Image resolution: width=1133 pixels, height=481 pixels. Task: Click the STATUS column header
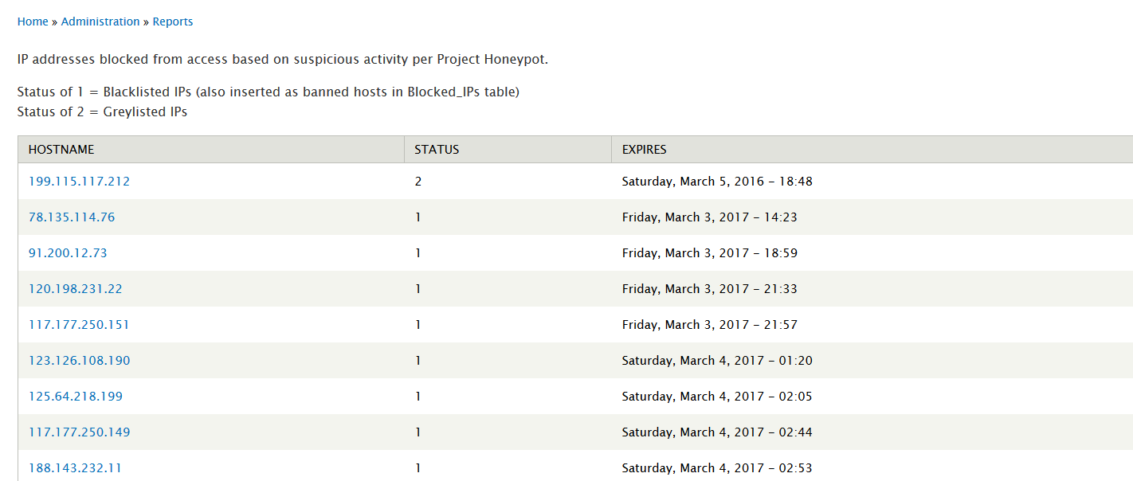pos(437,149)
